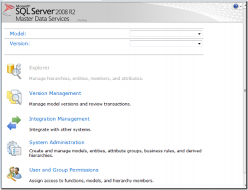Image resolution: width=248 pixels, height=190 pixels.
Task: Open the System Administration link
Action: (x=57, y=143)
